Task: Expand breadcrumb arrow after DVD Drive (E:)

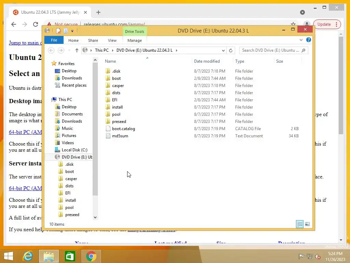Action: (x=177, y=51)
